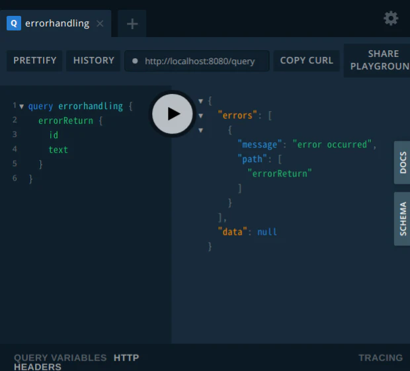
Task: Run the query with the play button
Action: [173, 114]
